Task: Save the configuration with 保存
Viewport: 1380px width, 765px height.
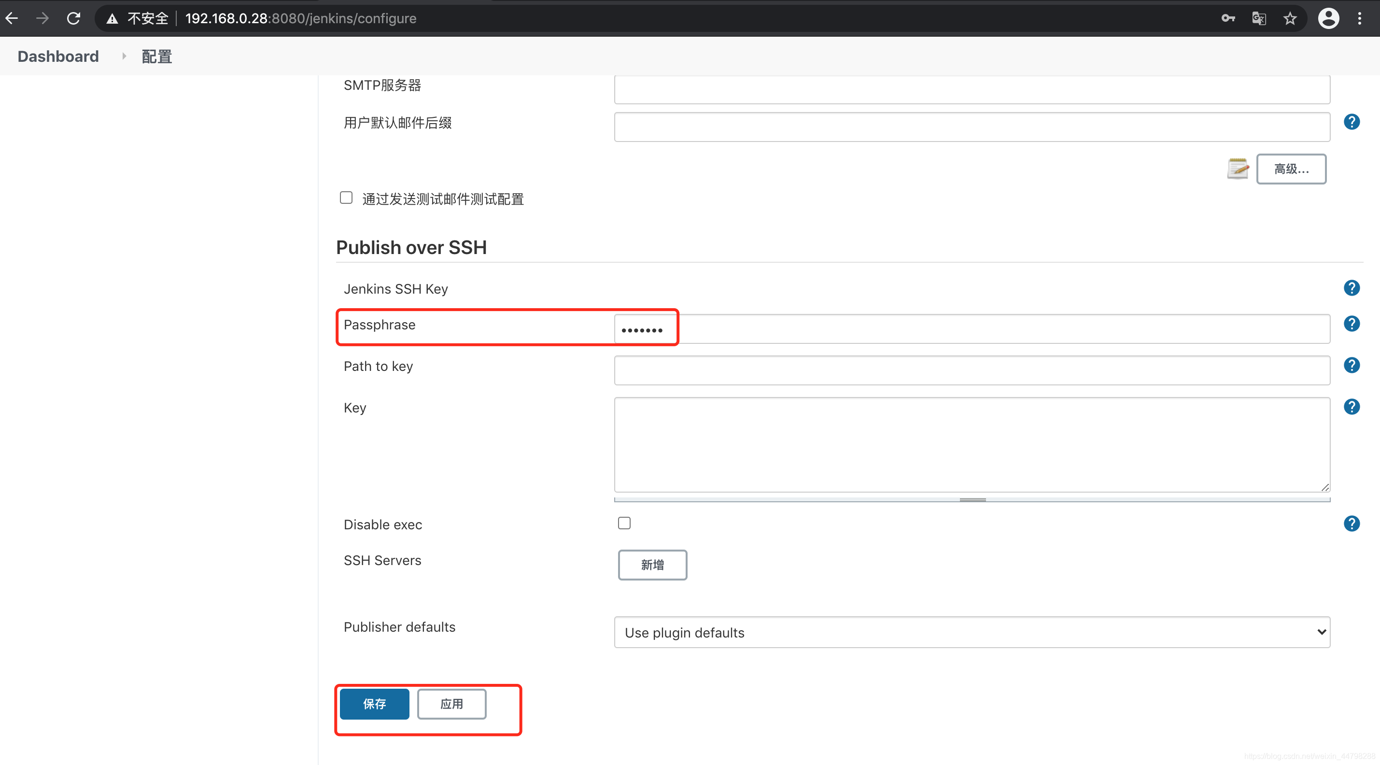Action: pyautogui.click(x=375, y=704)
